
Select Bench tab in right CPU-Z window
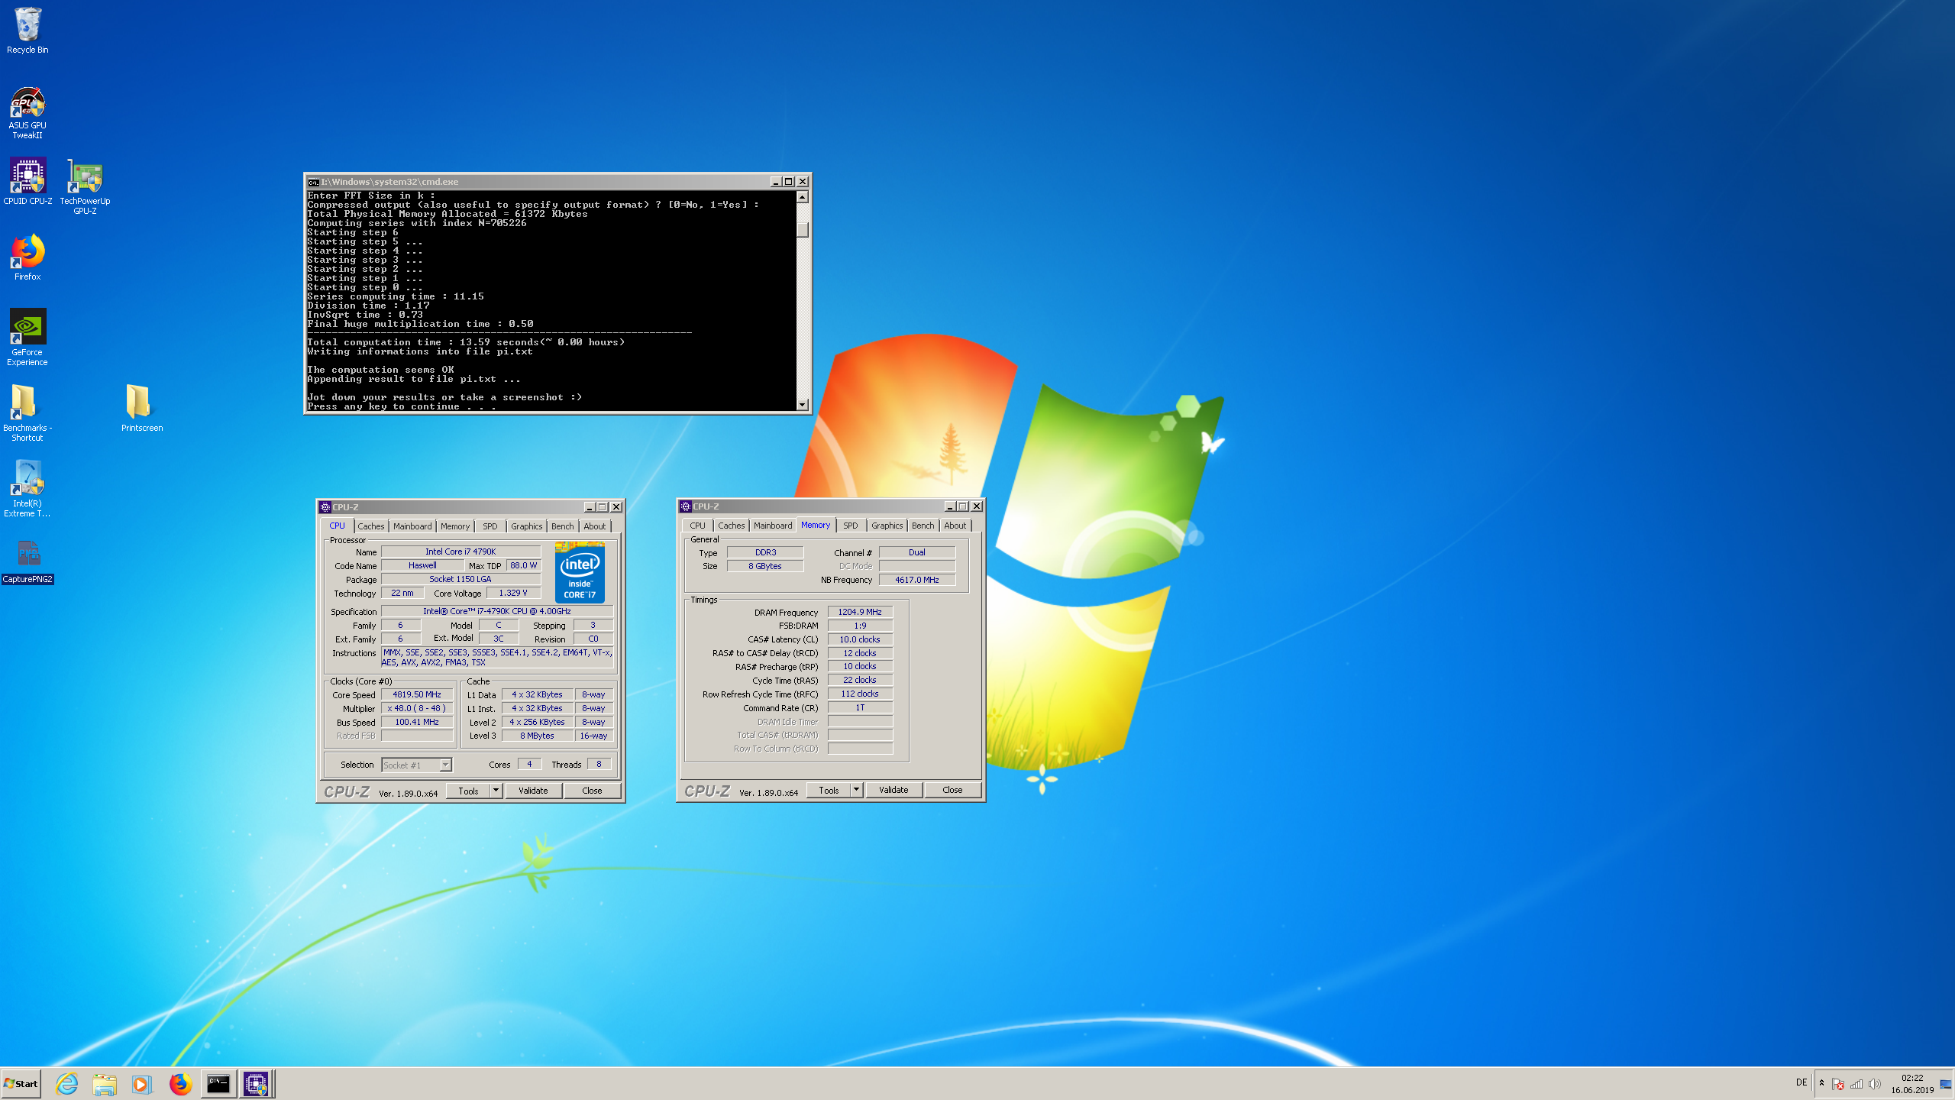tap(923, 526)
